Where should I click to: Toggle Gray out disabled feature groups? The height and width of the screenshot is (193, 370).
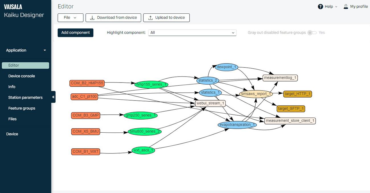312,33
